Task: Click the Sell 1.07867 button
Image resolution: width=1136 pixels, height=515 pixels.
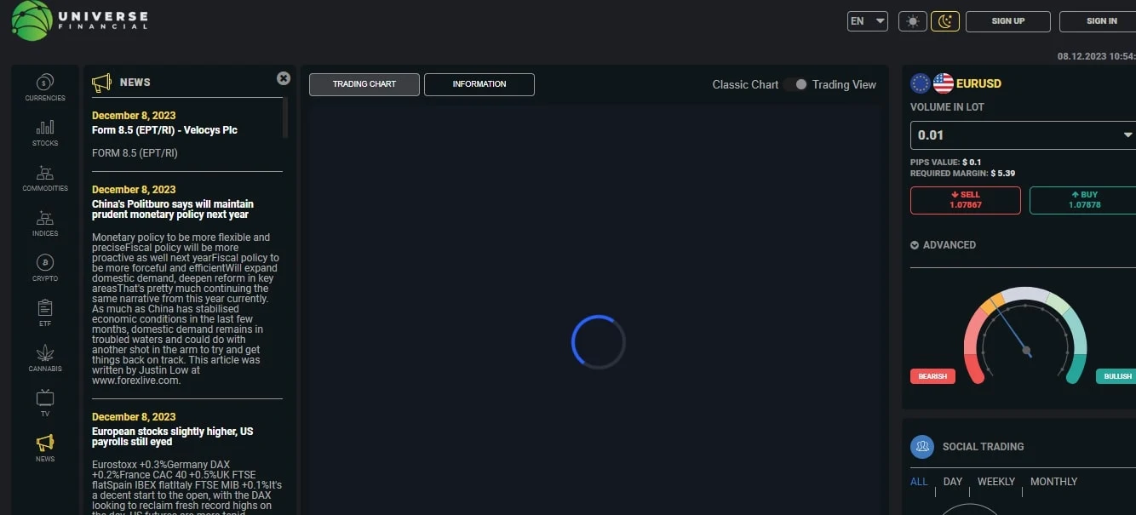Action: click(966, 200)
